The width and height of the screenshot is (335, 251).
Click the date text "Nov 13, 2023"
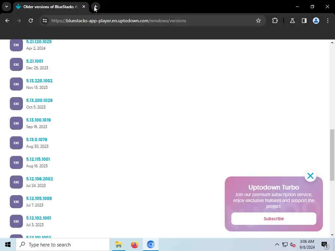tap(37, 88)
